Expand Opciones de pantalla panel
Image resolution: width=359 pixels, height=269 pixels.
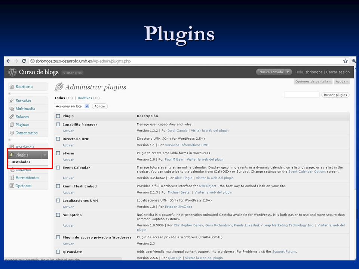(x=313, y=81)
